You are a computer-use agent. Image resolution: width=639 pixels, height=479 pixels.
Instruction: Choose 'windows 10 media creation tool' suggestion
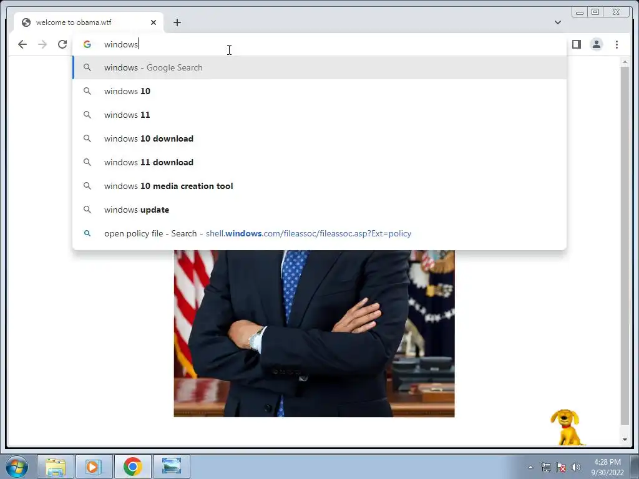click(x=319, y=186)
